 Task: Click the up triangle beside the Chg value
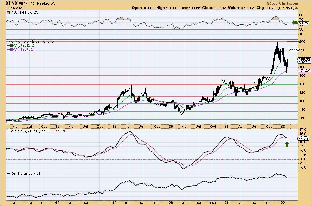pyautogui.click(x=296, y=8)
